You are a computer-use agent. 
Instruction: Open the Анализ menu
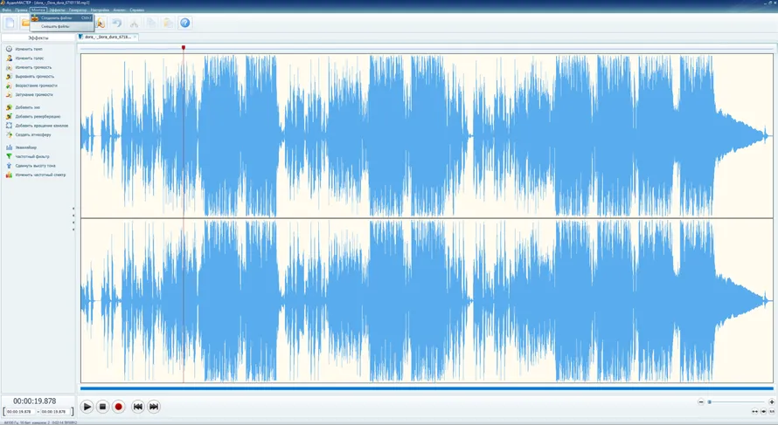[120, 10]
